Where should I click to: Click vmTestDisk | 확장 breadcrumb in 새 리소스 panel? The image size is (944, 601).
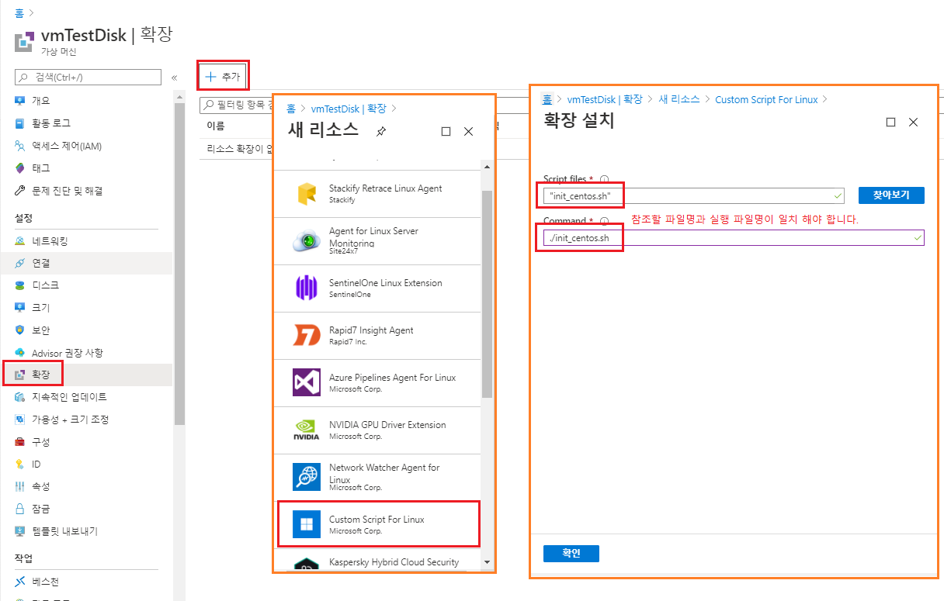pyautogui.click(x=349, y=109)
